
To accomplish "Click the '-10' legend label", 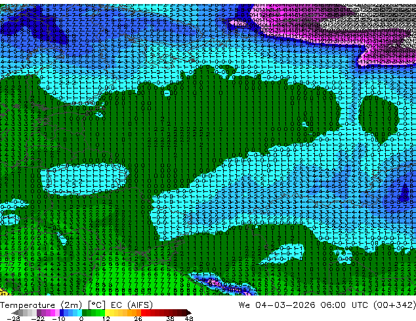I will point(58,318).
